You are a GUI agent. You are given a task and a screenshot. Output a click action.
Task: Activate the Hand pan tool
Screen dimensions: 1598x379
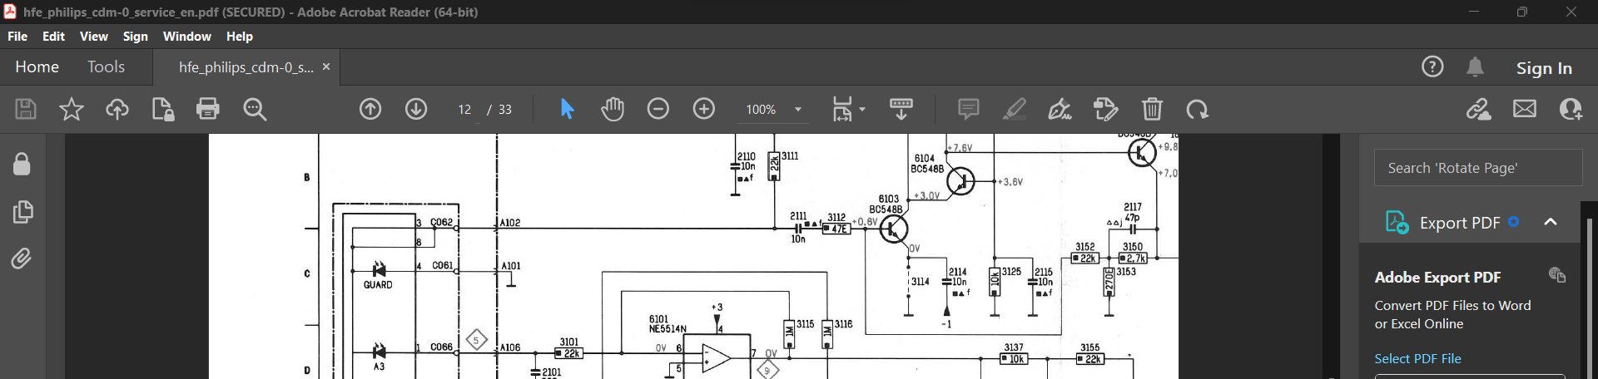[x=613, y=109]
